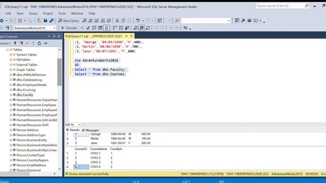Expand the Person.Address table node
Image resolution: width=326 pixels, height=183 pixels.
(11, 130)
